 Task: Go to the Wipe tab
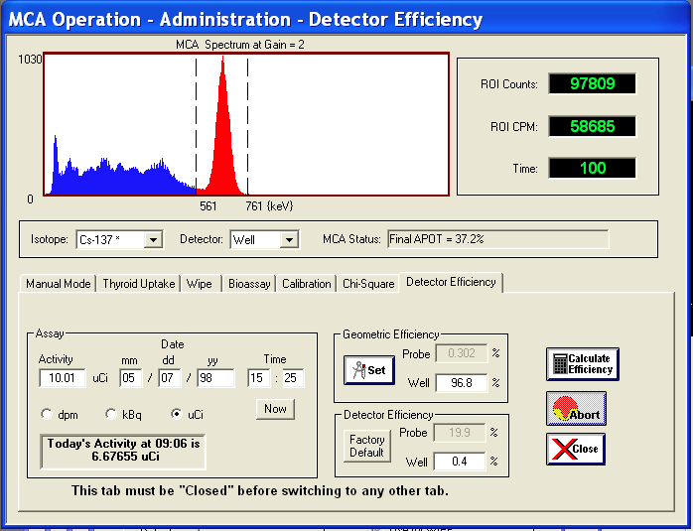coord(200,284)
